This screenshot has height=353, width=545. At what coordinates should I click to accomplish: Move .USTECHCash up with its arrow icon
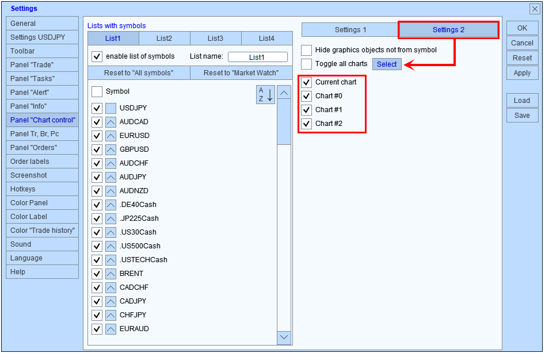pyautogui.click(x=111, y=260)
